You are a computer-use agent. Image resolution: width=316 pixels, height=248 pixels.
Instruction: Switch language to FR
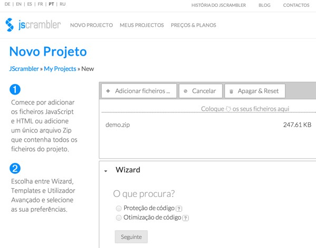41,4
